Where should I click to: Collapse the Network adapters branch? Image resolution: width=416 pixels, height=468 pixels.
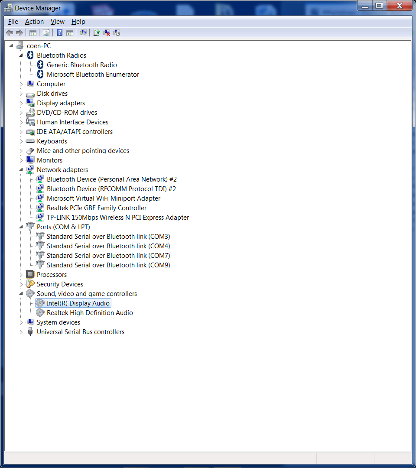point(21,170)
